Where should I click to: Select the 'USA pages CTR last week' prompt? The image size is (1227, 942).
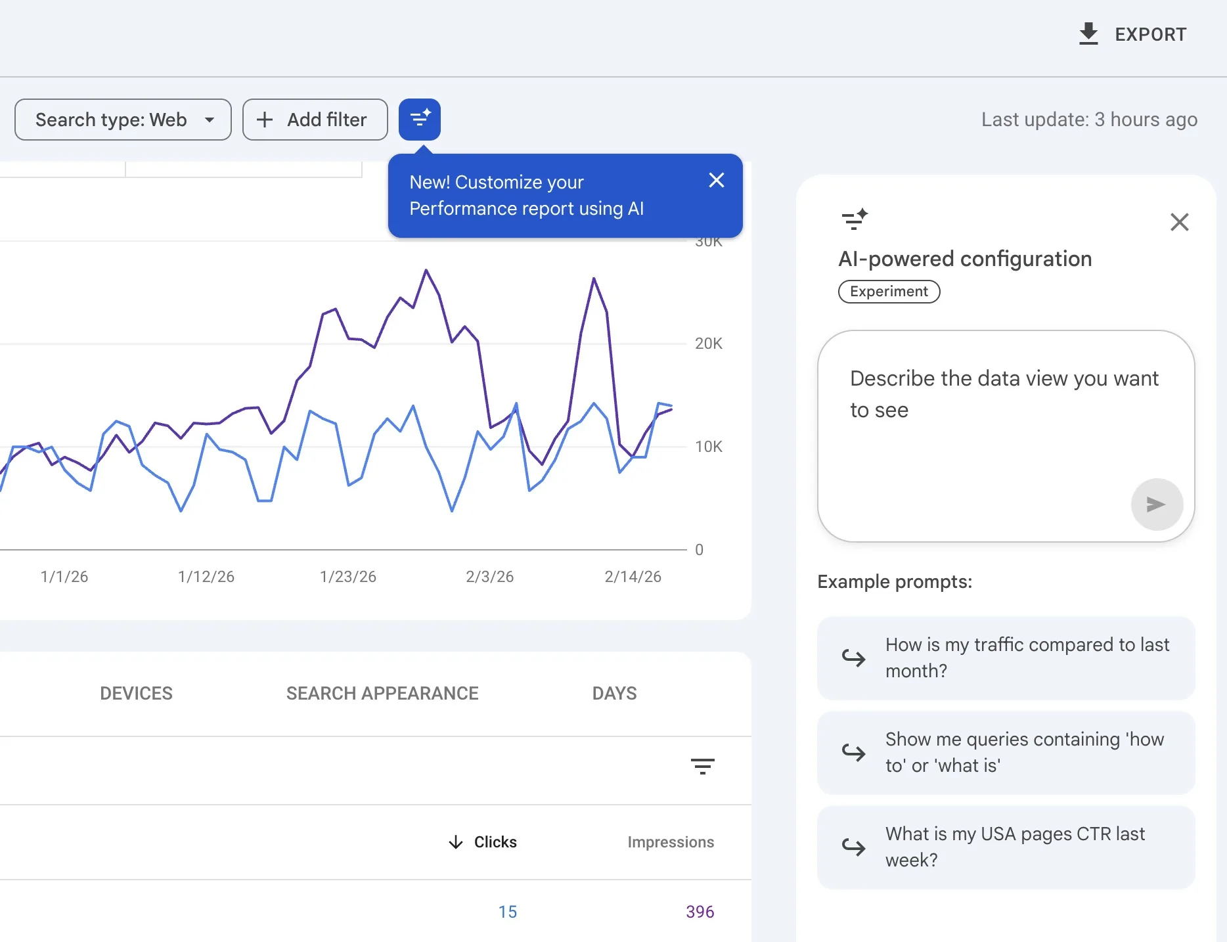[x=1006, y=847]
